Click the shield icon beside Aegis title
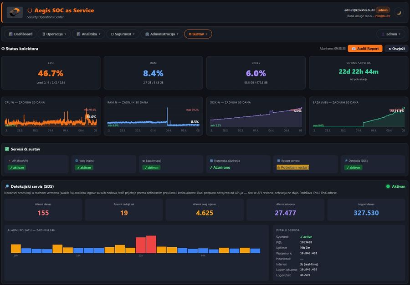 (x=30, y=10)
